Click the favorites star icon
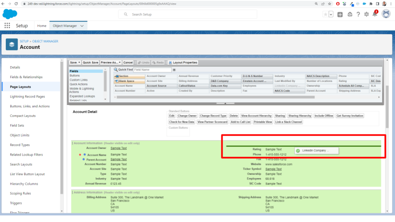The height and width of the screenshot is (222, 395). point(325,14)
